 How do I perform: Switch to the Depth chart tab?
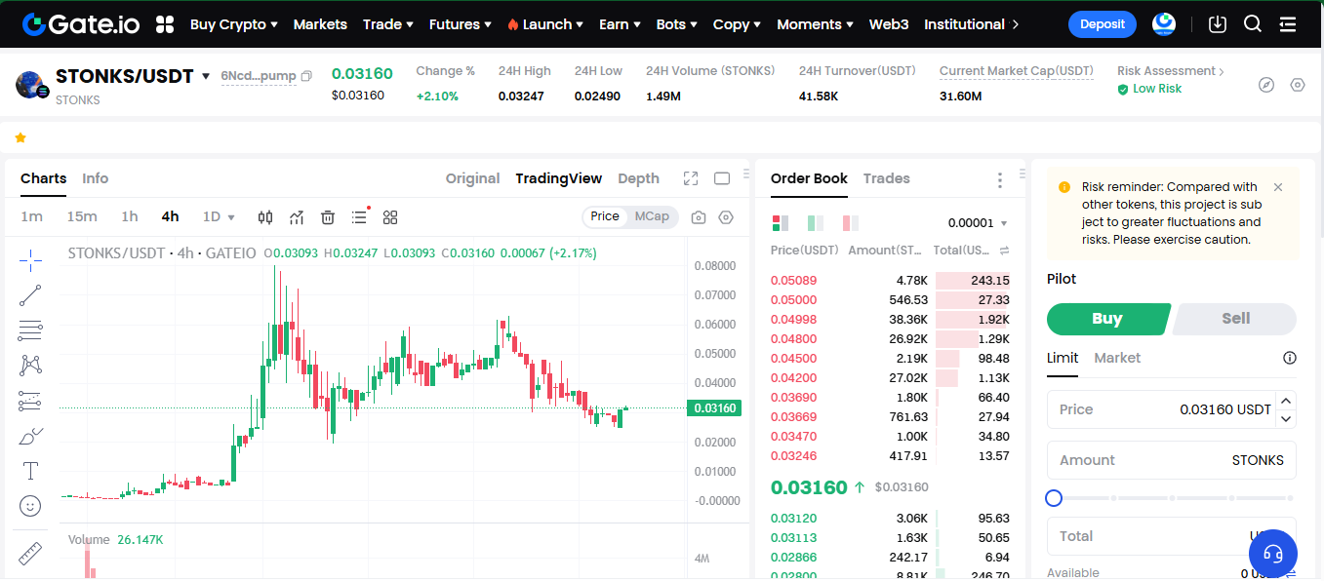[639, 178]
